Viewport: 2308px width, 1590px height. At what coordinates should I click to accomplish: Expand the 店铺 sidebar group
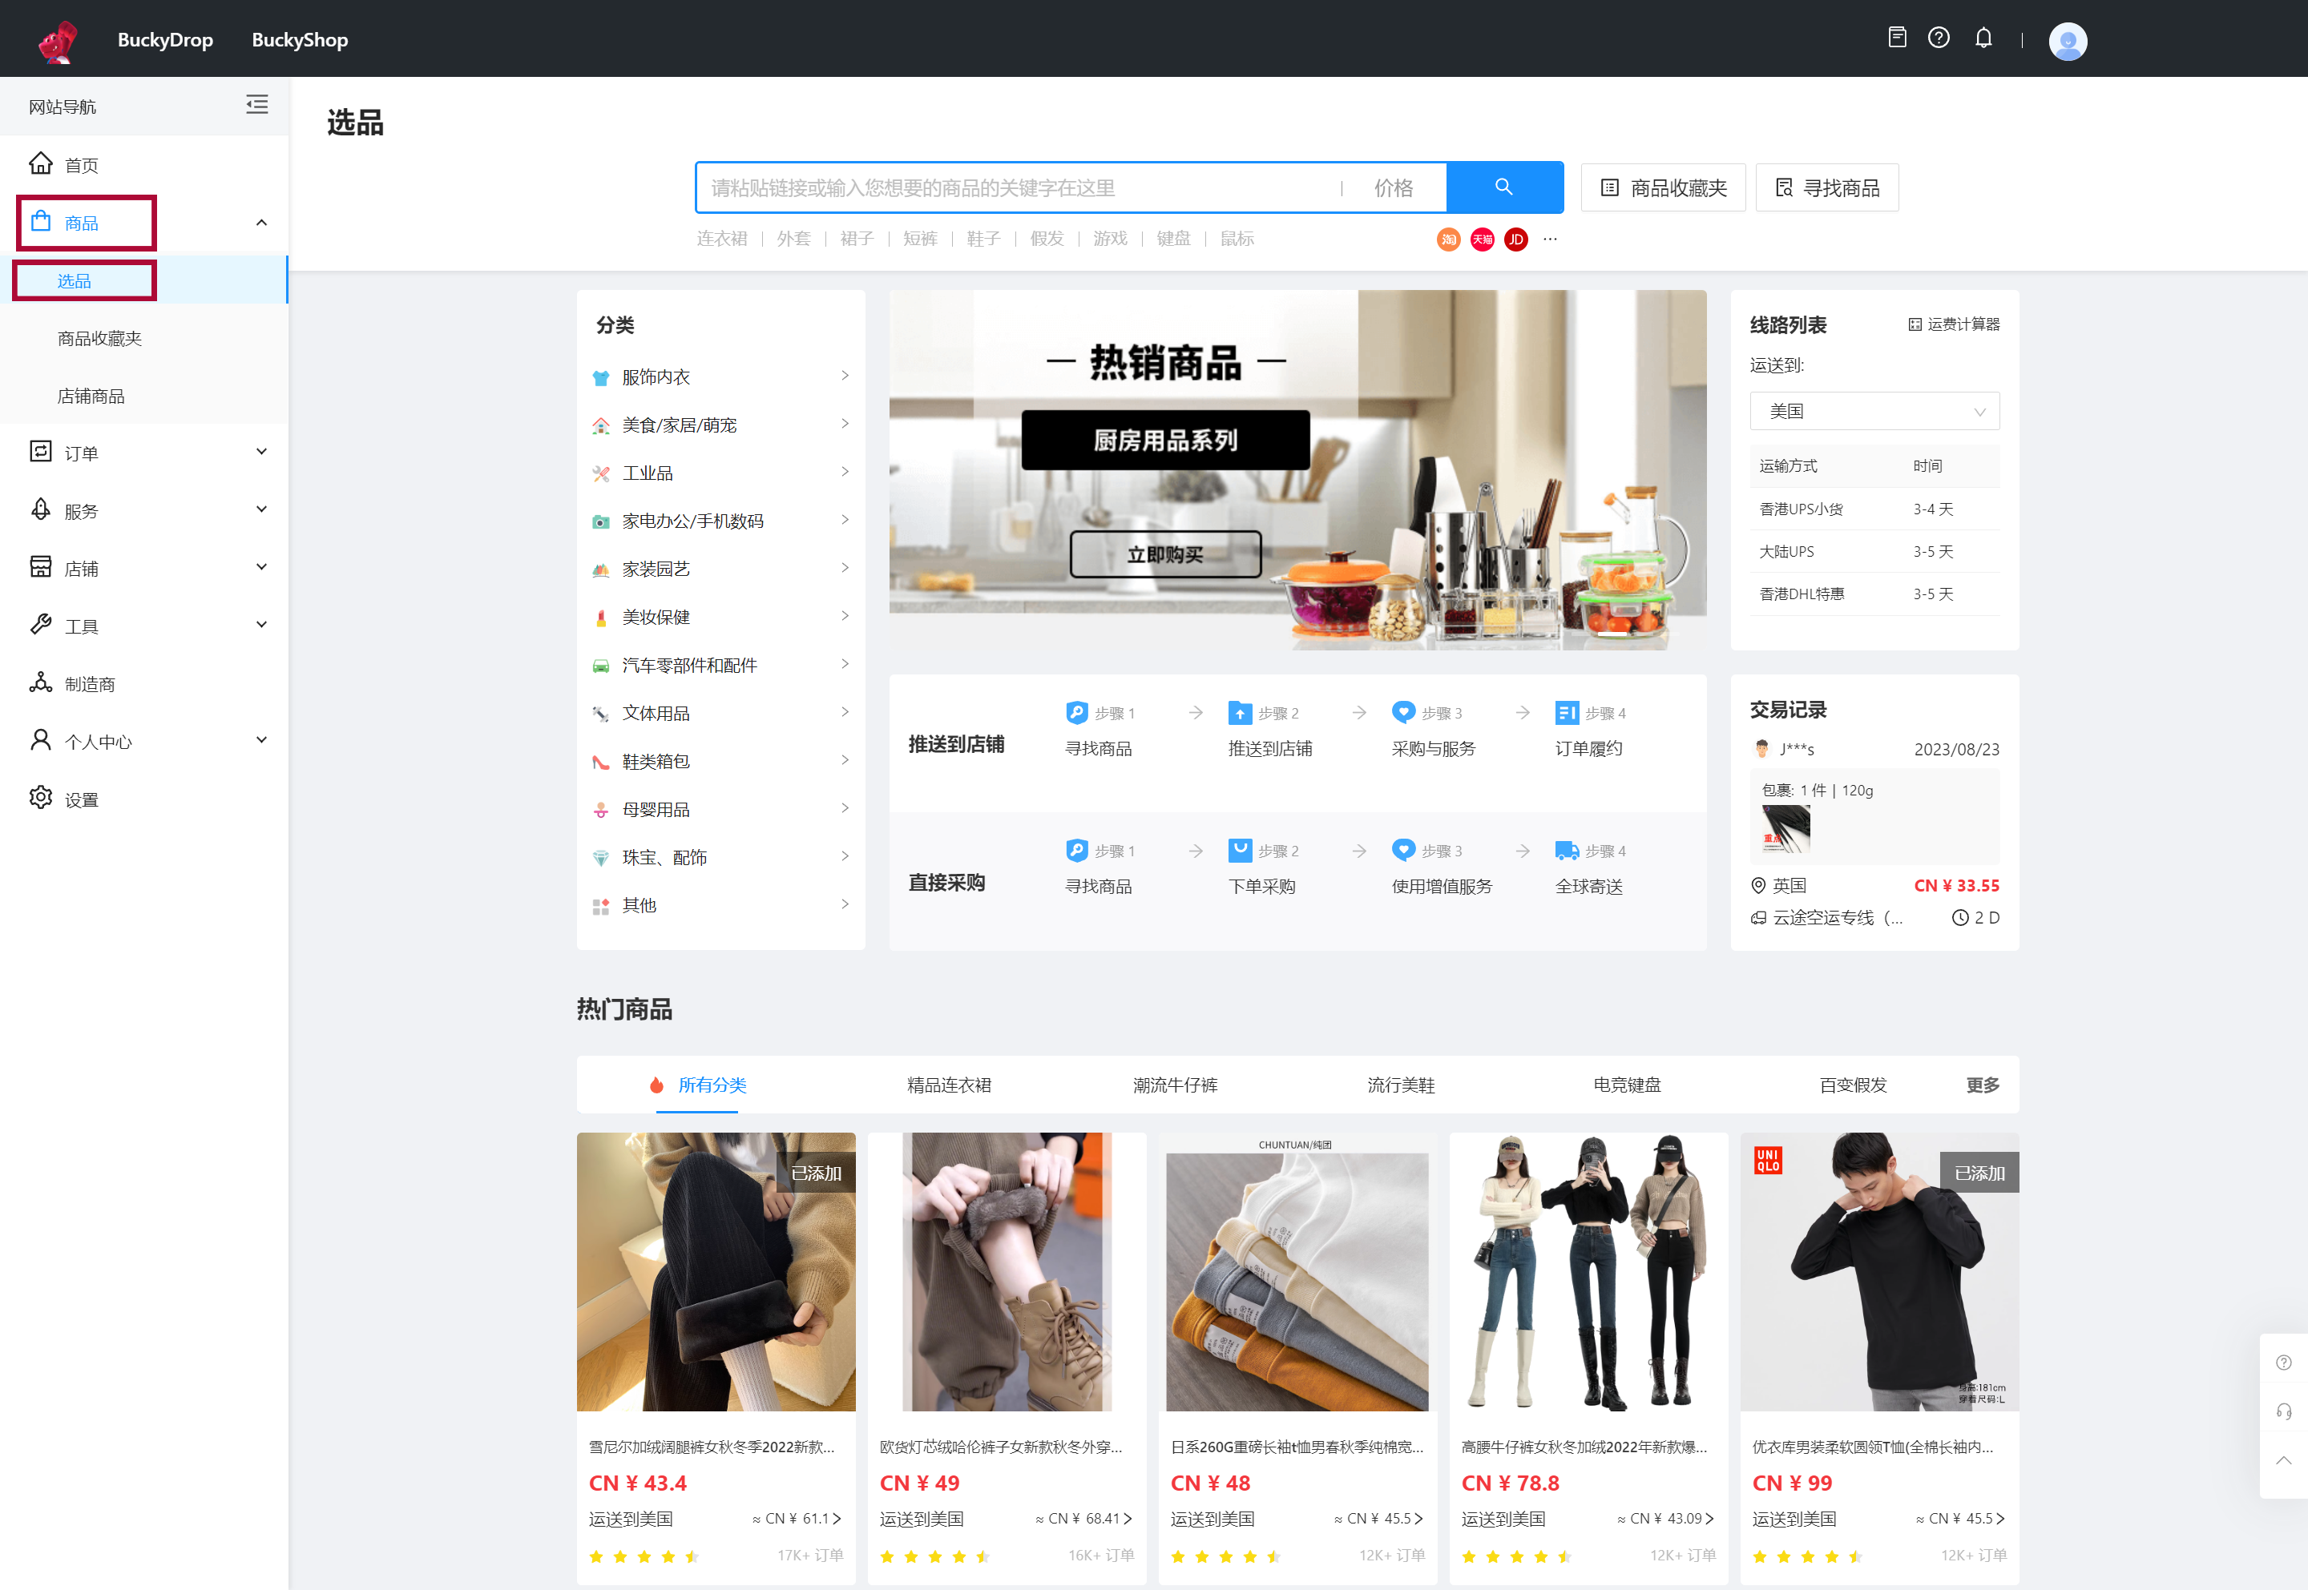pyautogui.click(x=261, y=568)
